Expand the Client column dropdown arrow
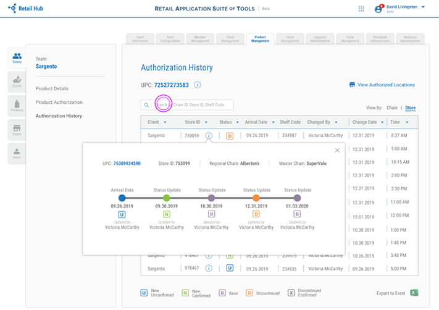 click(165, 122)
